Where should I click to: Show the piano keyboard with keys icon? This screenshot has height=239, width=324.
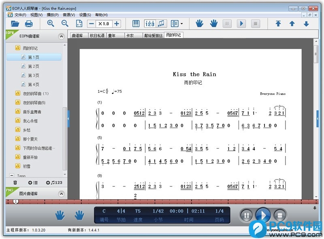[136, 23]
